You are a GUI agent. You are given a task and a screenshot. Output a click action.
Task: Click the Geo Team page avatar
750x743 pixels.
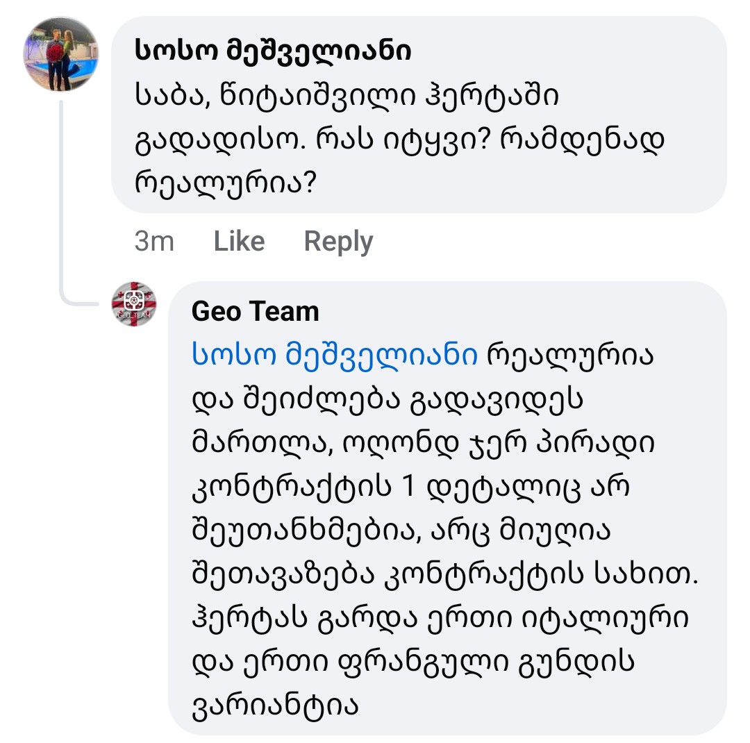(x=134, y=304)
